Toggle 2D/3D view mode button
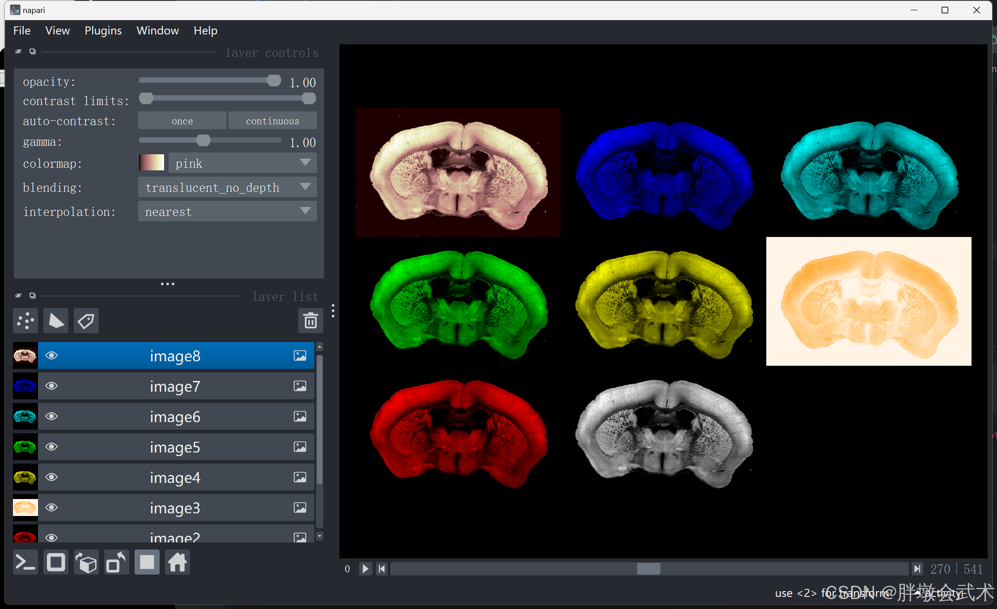Viewport: 997px width, 609px height. tap(56, 562)
